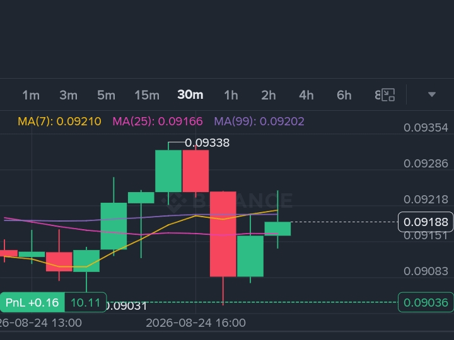Select the 5m timeframe tab
This screenshot has height=340, width=454.
tap(106, 95)
